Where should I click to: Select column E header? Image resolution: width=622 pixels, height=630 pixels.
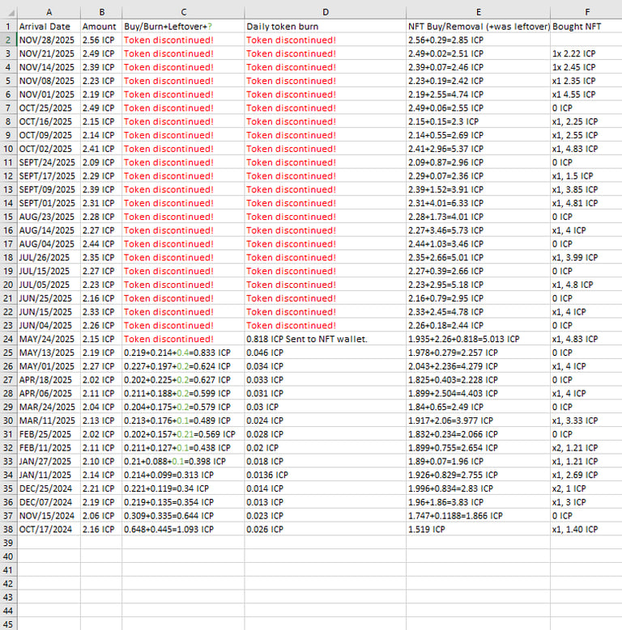[478, 12]
